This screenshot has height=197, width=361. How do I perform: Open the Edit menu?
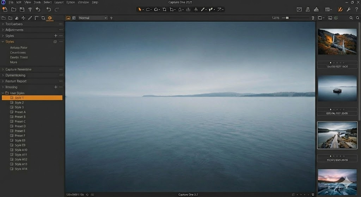[x=19, y=2]
